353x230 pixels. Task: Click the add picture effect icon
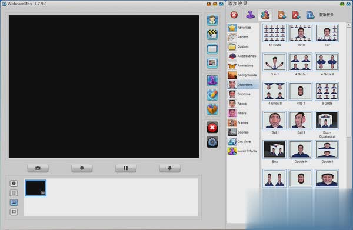point(281,15)
